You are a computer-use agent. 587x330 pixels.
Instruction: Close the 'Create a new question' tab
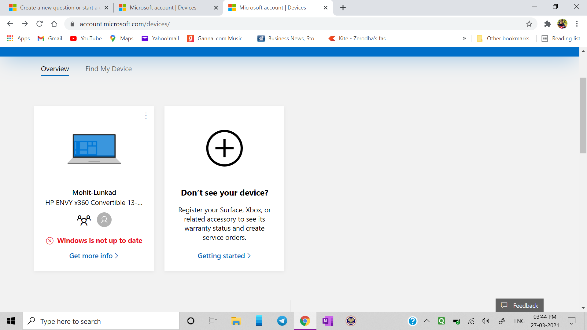coord(106,8)
